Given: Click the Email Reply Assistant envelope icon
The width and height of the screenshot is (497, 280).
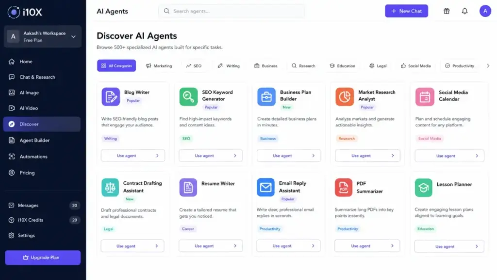Looking at the screenshot, I should click(x=265, y=187).
